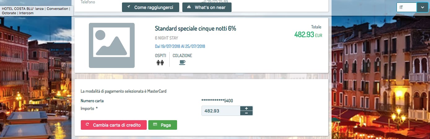Image resolution: width=430 pixels, height=139 pixels.
Task: Click the stay date range 19/07/2018–25/07/2018
Action: pos(180,47)
